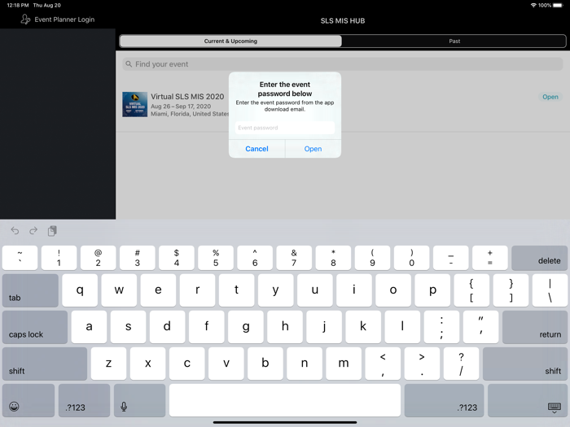Toggle the caps lock key
570x427 pixels.
35,327
